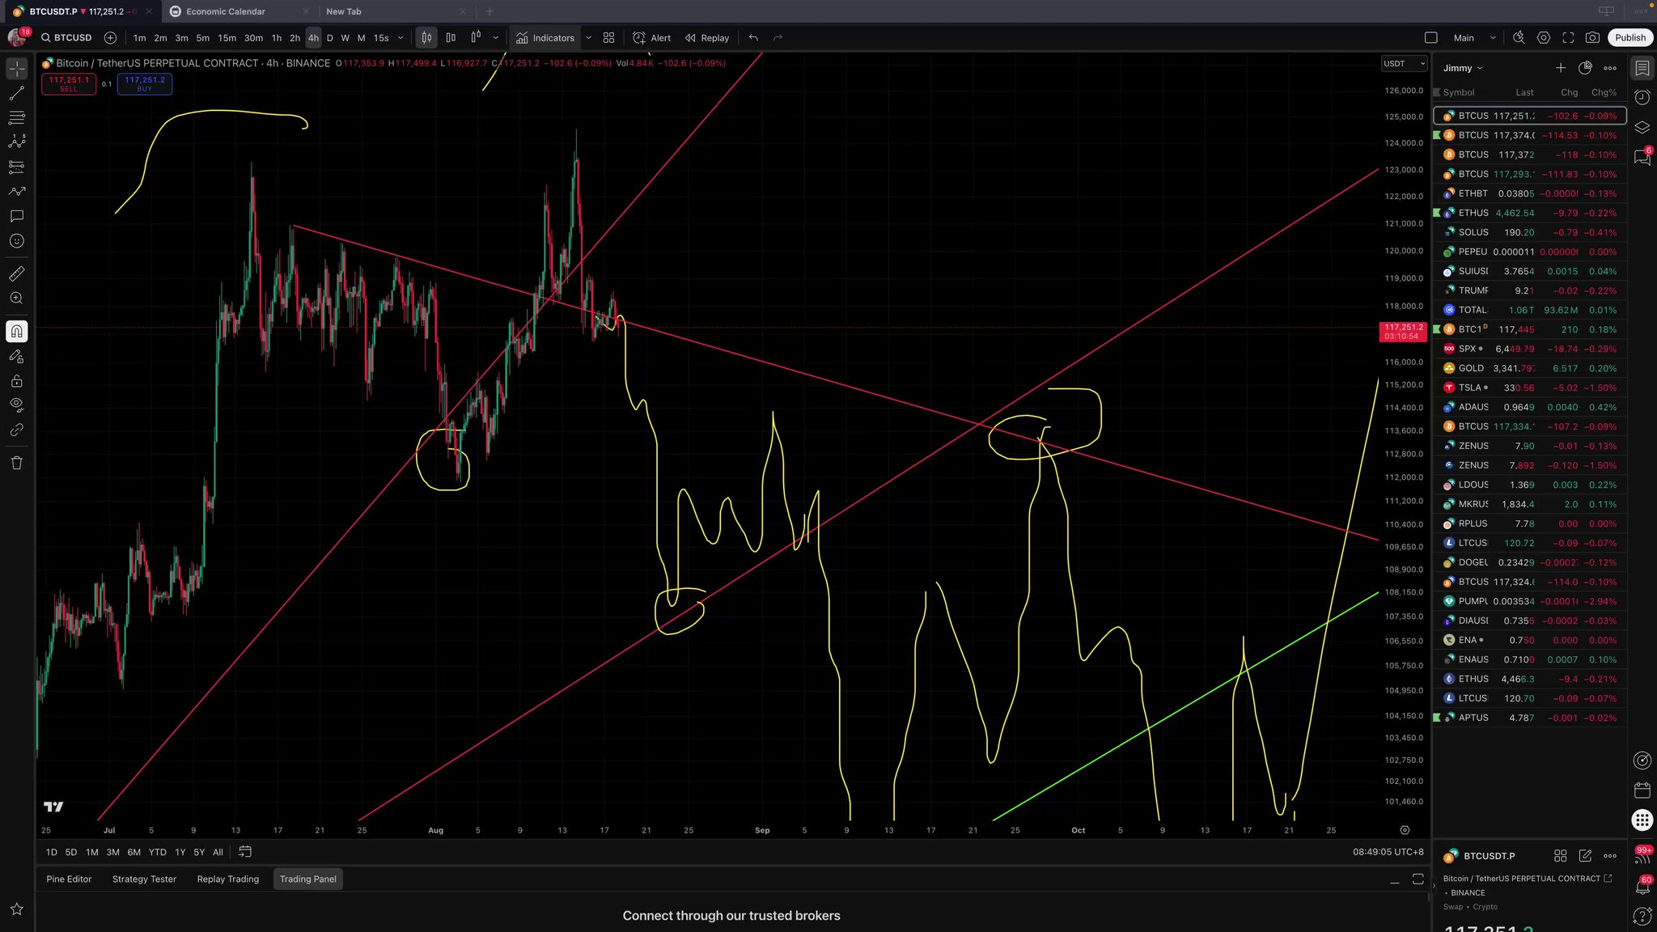Switch to Pine Editor tab

[x=69, y=879]
